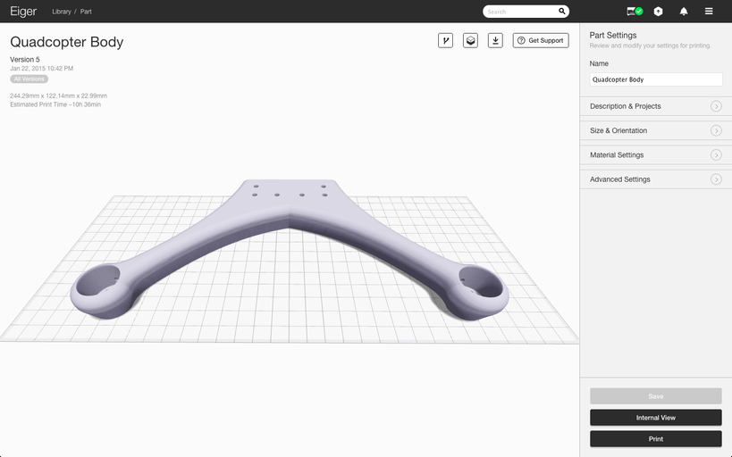Select the Part breadcrumb
The height and width of the screenshot is (457, 732).
[x=86, y=12]
